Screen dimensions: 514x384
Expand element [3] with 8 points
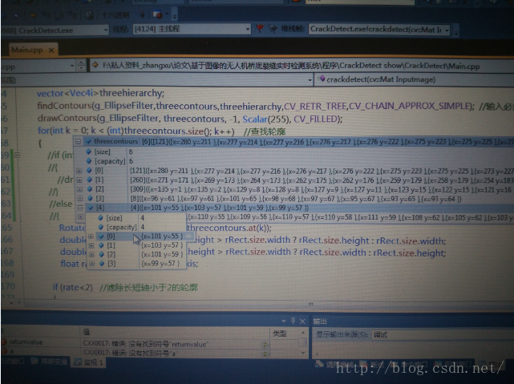click(80, 198)
